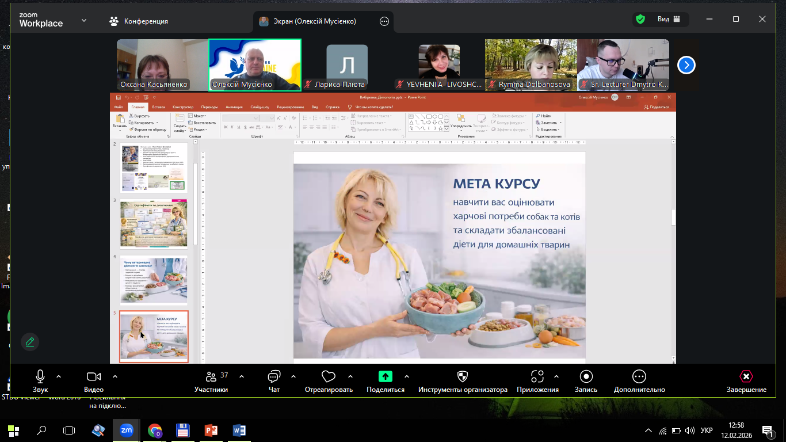Click the Звук microphone icon
Viewport: 786px width, 442px height.
pos(40,376)
